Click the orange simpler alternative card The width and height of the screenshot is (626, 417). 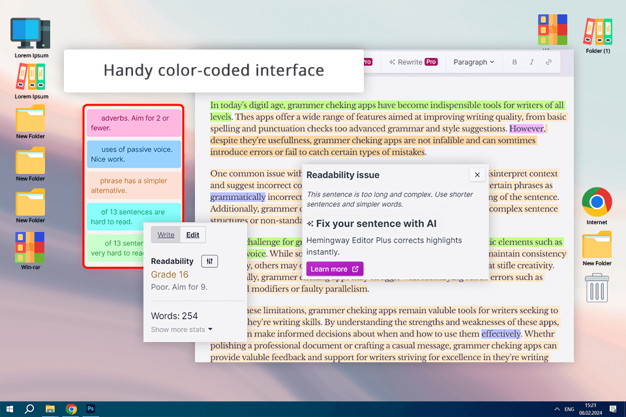click(x=134, y=186)
